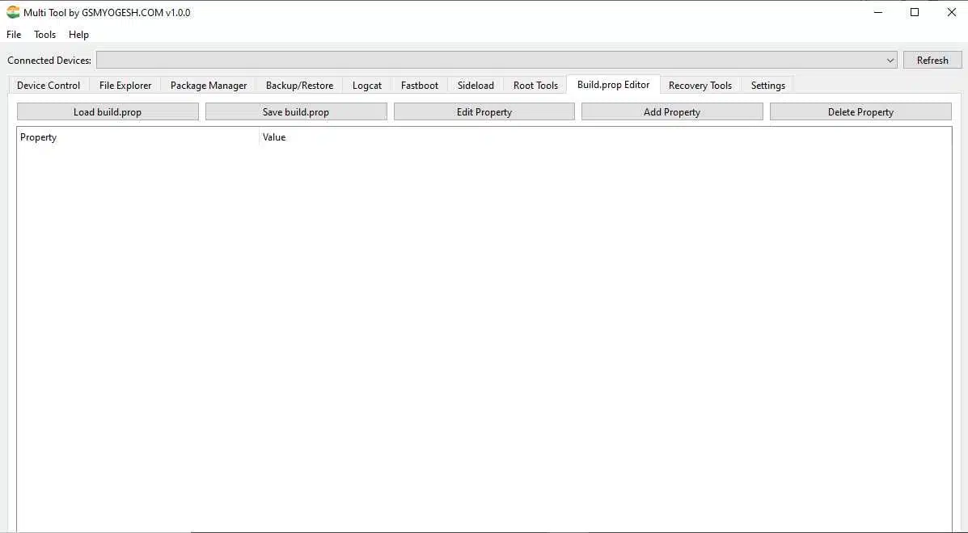
Task: Delete the selected property
Action: (860, 112)
